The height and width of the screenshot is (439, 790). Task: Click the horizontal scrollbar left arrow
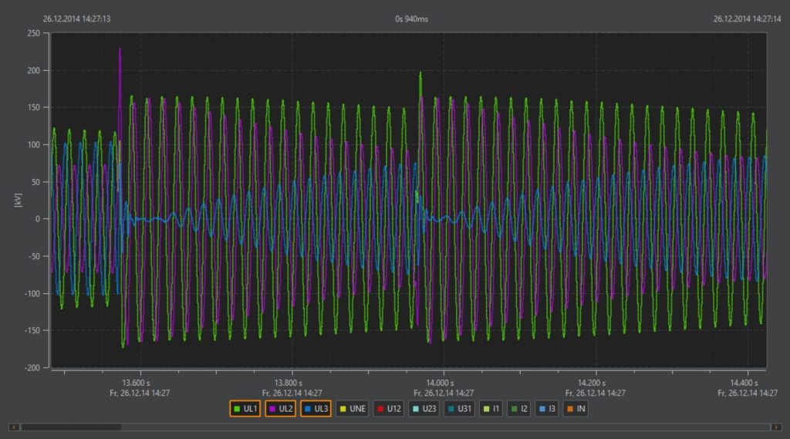pos(12,427)
